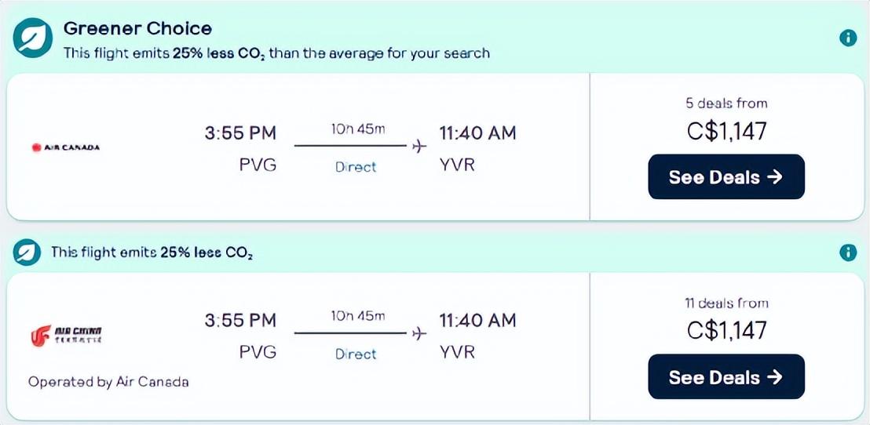Image resolution: width=870 pixels, height=425 pixels.
Task: Select the Direct label on first flight
Action: tap(356, 167)
